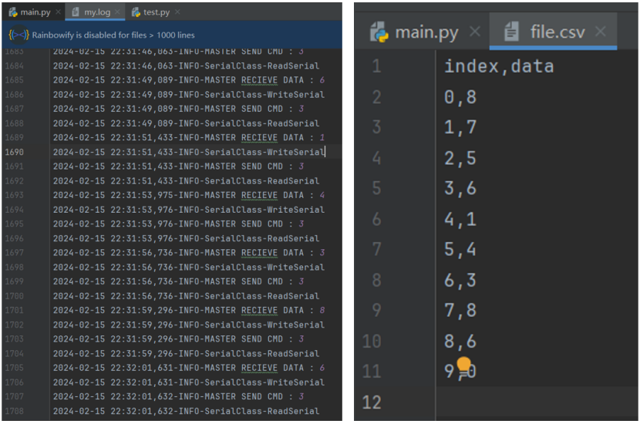Screen dimensions: 640x424
Task: Click gutter line number 1700 in my.log
Action: click(x=15, y=296)
